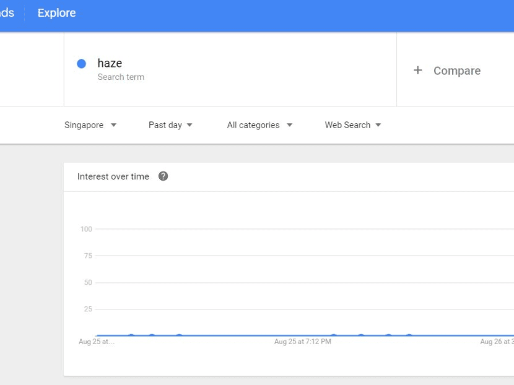This screenshot has height=385, width=514.
Task: Click the rightmost visible bump on trend line
Action: pos(409,335)
